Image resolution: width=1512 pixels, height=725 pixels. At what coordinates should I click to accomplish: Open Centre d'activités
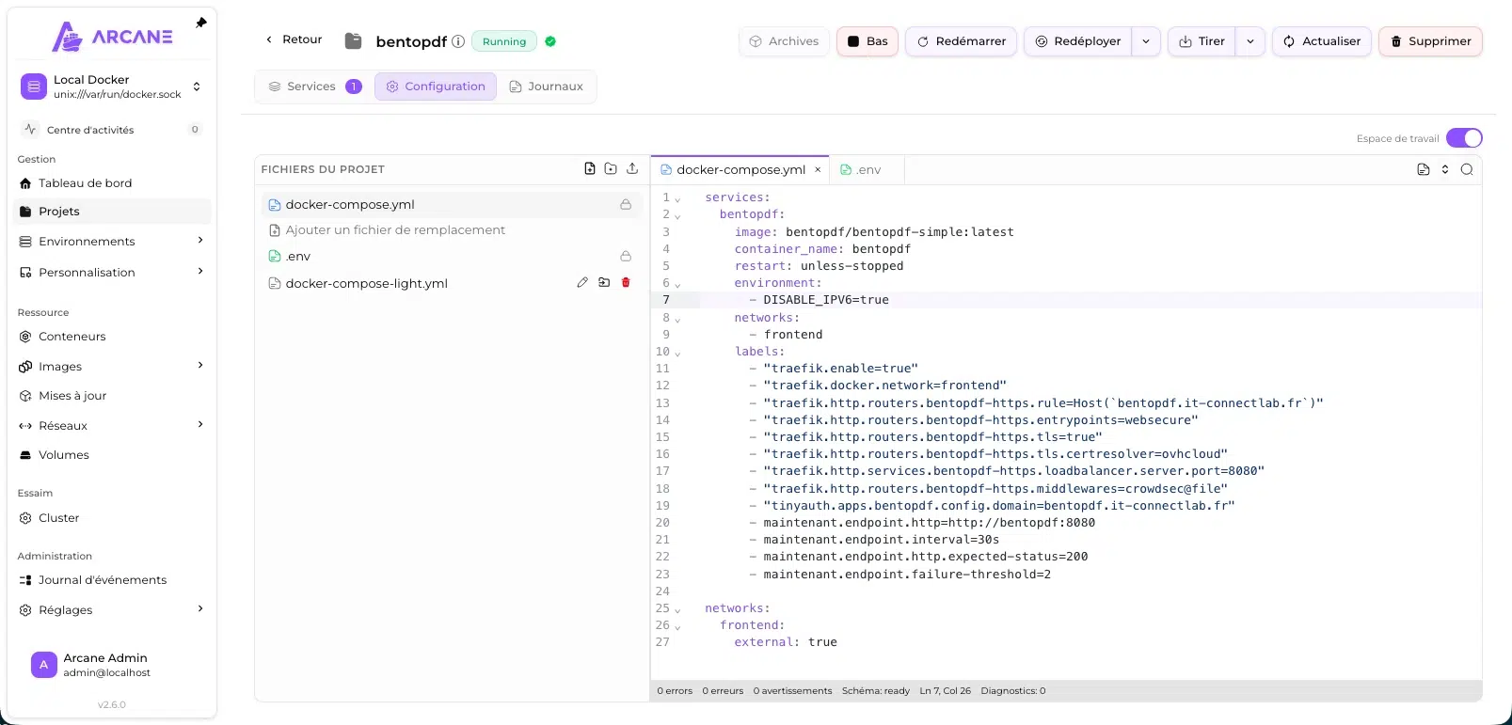(x=112, y=130)
